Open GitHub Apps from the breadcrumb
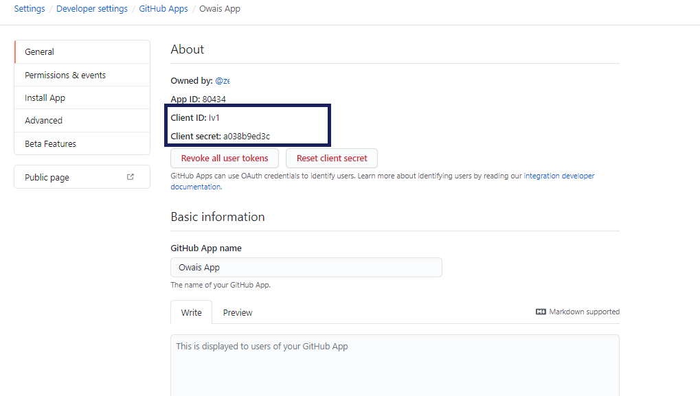This screenshot has width=700, height=396. [163, 8]
